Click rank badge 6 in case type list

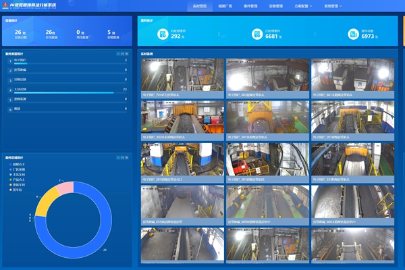[9, 108]
